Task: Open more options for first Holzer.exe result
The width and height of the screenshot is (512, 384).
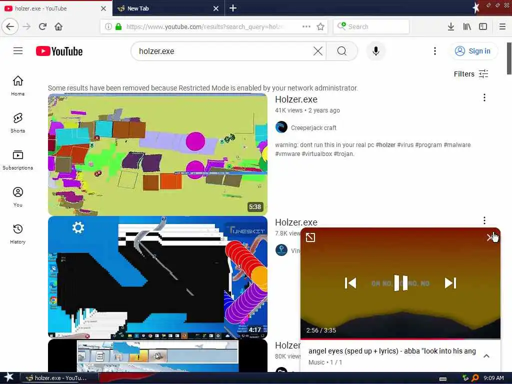Action: click(x=484, y=97)
